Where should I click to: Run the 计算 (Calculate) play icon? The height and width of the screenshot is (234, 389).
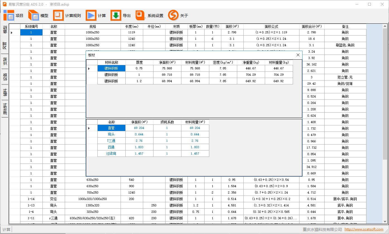tap(91, 16)
